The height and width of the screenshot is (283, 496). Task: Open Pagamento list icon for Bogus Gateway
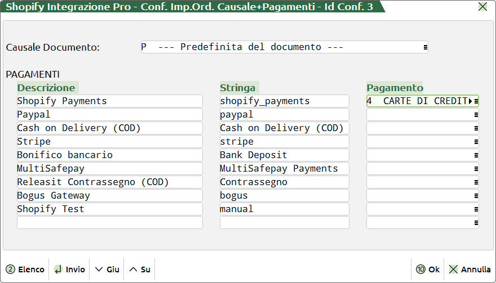point(476,196)
